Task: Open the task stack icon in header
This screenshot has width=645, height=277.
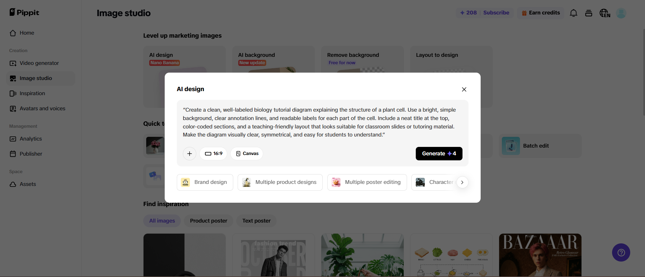Action: click(589, 13)
